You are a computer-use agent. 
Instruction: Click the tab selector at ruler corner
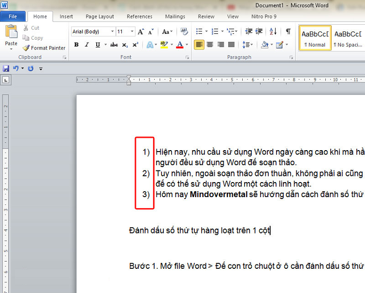[x=6, y=80]
